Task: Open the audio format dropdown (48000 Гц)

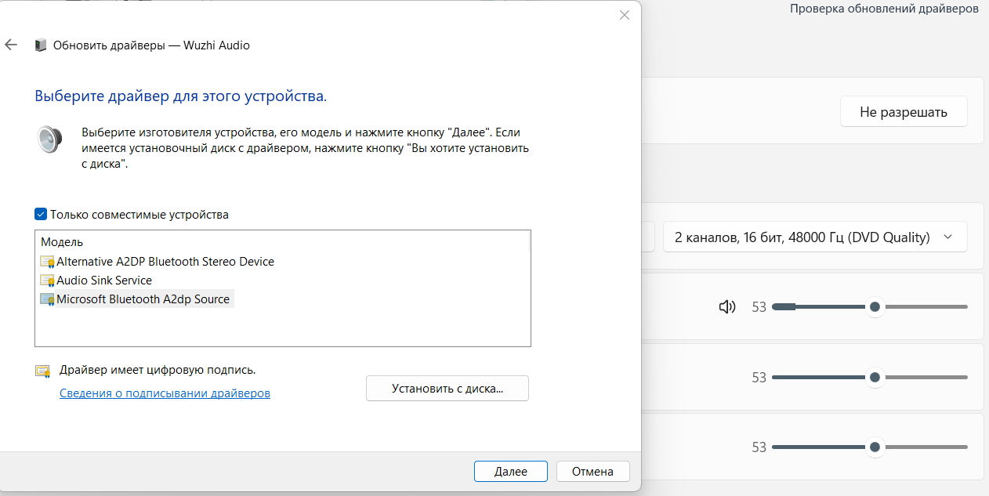Action: pyautogui.click(x=814, y=237)
